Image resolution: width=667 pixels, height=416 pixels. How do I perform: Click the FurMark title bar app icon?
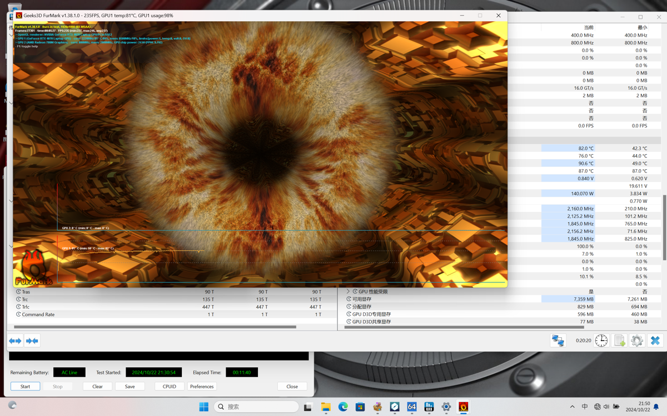tap(19, 16)
